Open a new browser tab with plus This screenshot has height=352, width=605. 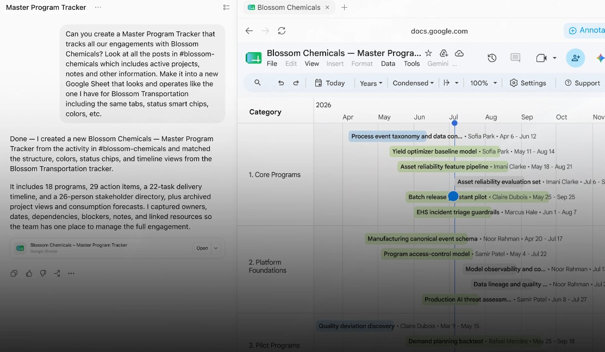pos(344,7)
